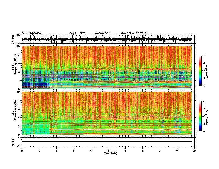The height and width of the screenshot is (169, 219).
Task: Click the "-6" label on ch.1 color bar
Action: [204, 78]
